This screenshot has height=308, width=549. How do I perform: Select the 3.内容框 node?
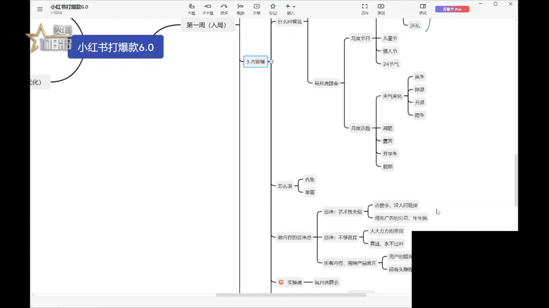256,62
